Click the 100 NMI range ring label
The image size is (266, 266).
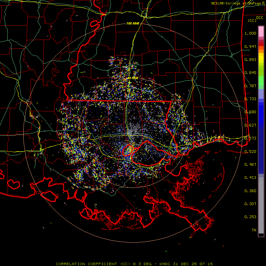(133, 23)
